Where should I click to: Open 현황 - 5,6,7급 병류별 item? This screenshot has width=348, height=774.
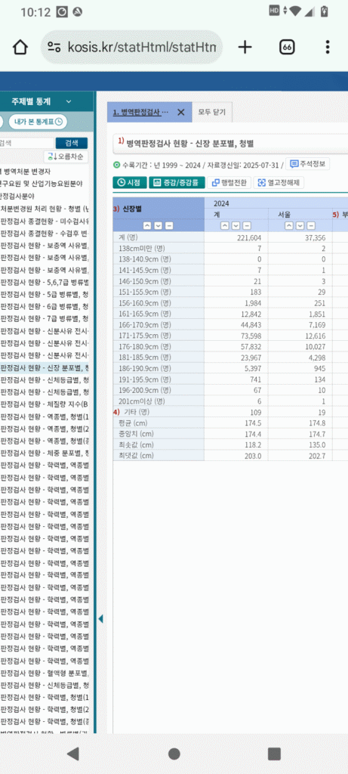pyautogui.click(x=45, y=282)
